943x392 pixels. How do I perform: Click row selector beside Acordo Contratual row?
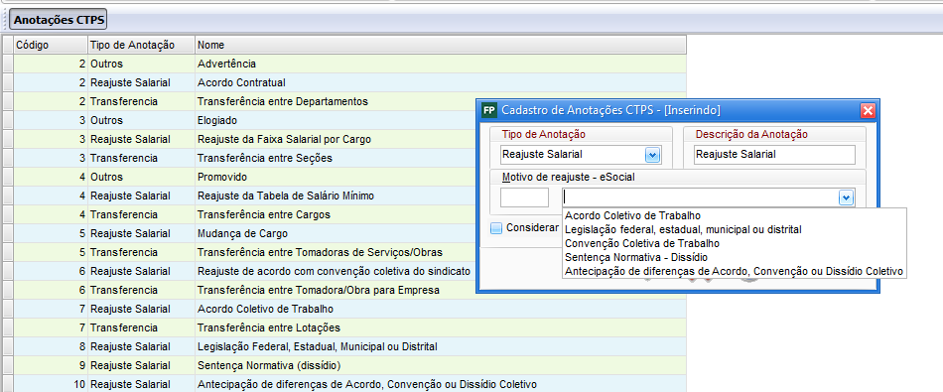[x=7, y=82]
